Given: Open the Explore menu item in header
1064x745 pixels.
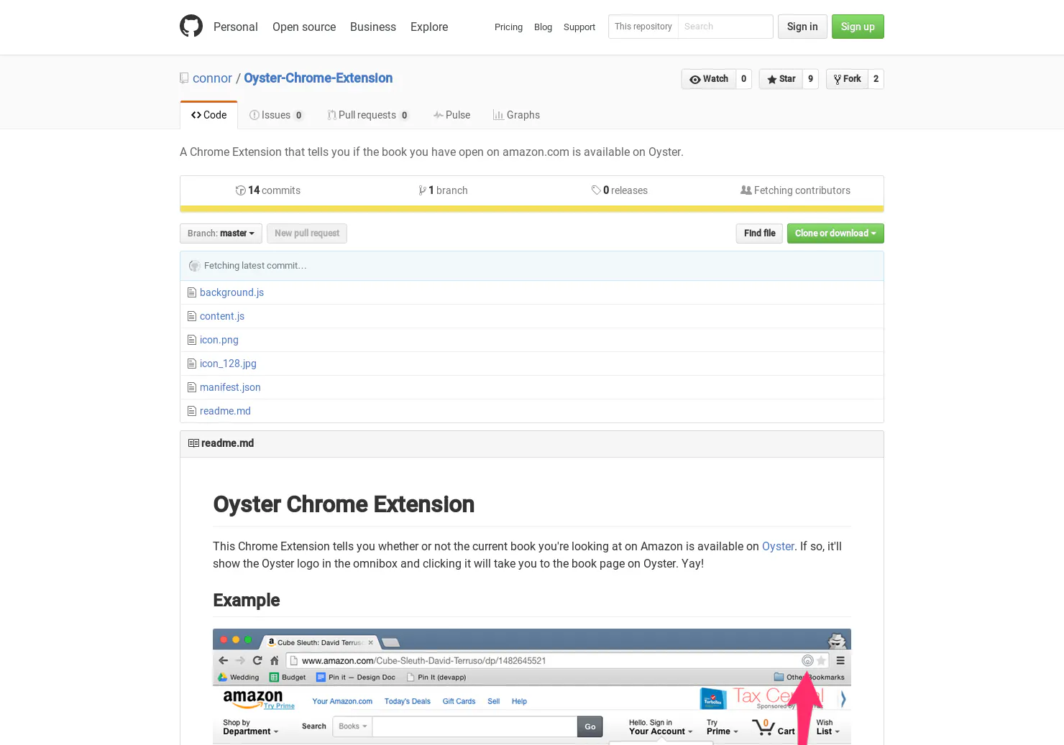Looking at the screenshot, I should (429, 27).
